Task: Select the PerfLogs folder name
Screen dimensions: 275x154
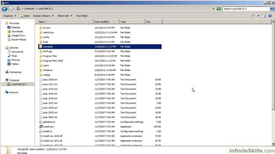Action: 47,51
